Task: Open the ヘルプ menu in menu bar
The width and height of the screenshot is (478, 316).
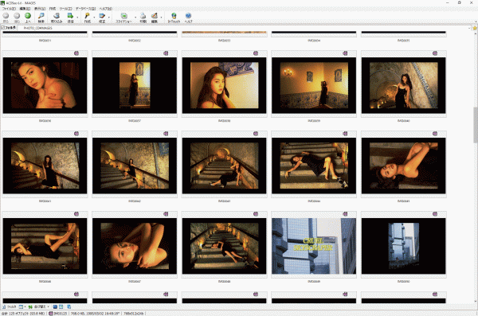Action: [x=106, y=9]
